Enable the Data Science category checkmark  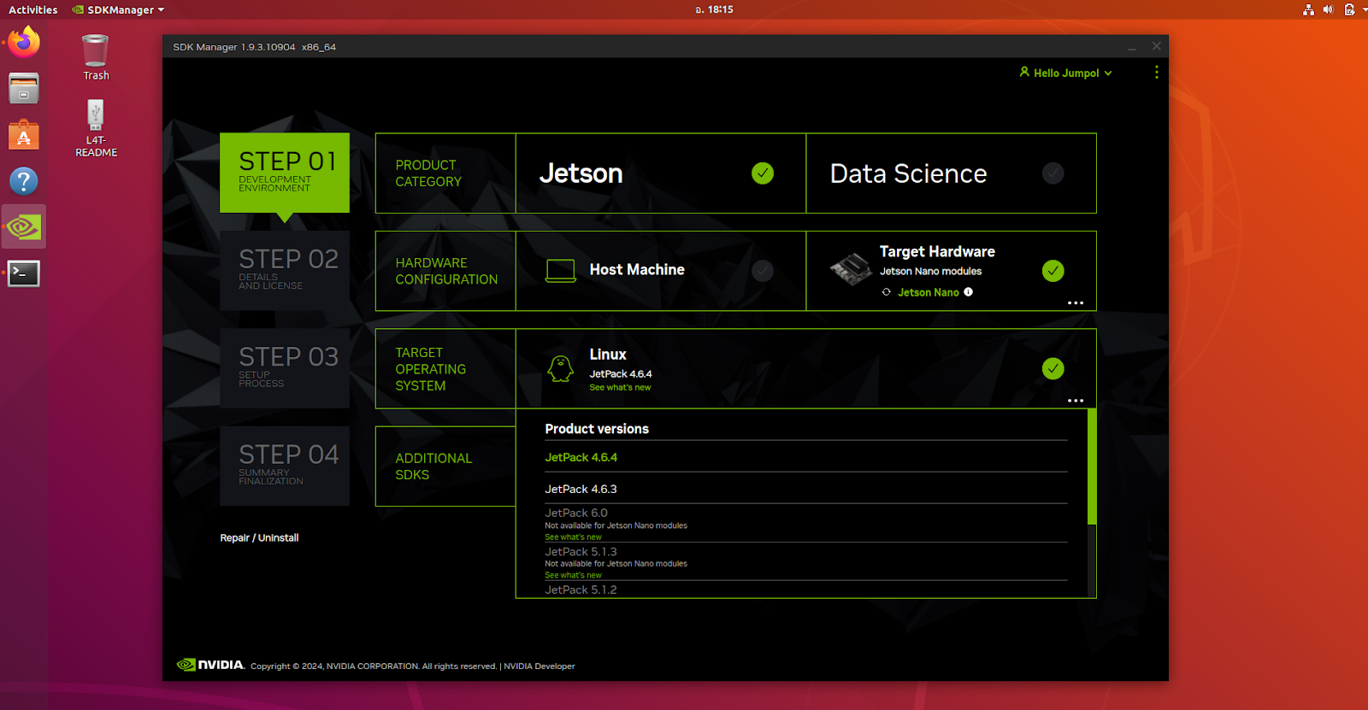pyautogui.click(x=1053, y=173)
